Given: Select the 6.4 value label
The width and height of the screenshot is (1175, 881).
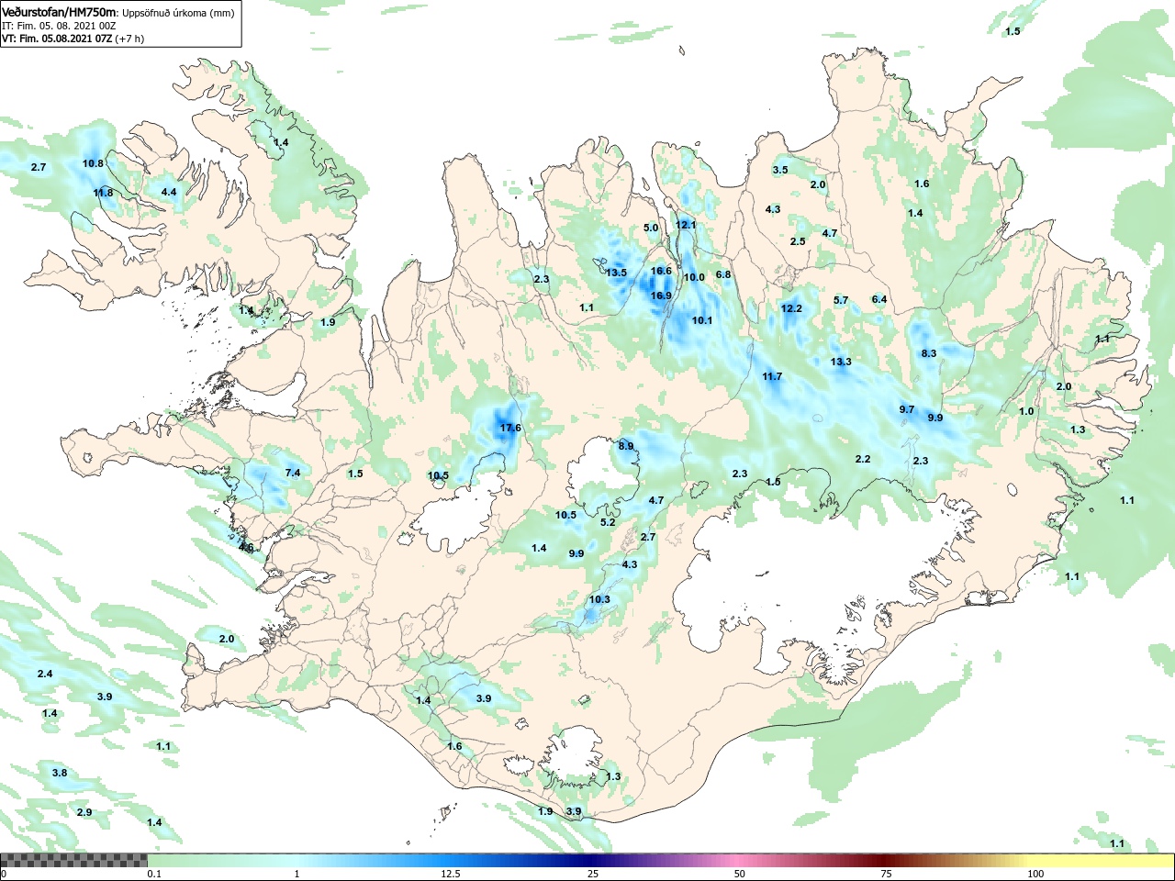Looking at the screenshot, I should tap(879, 299).
